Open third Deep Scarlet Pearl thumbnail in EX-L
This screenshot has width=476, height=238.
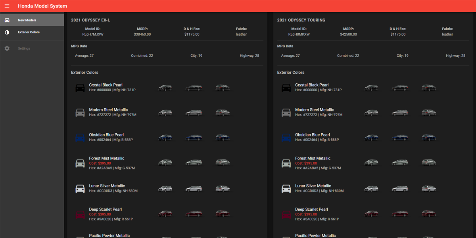223,214
